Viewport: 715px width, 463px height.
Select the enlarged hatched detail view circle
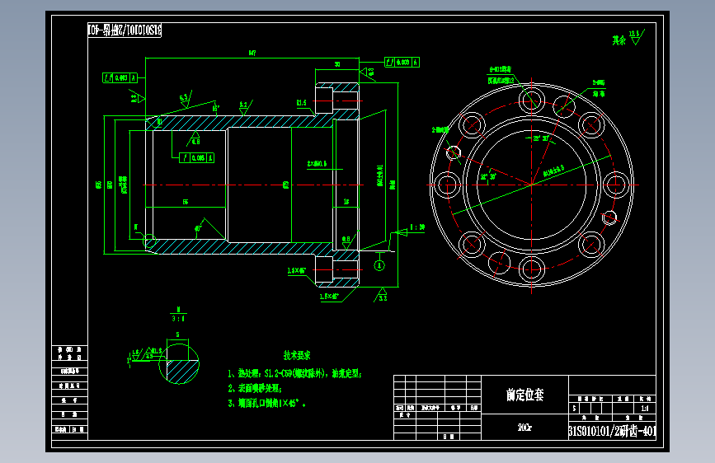point(179,363)
